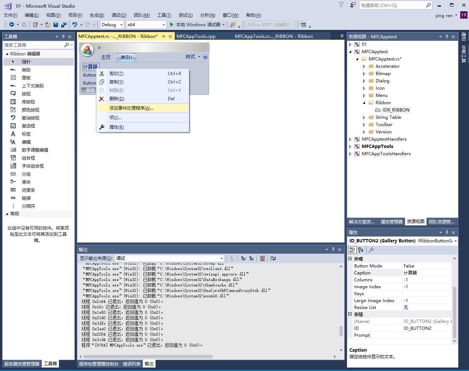Collapse the 外观 appearance property group

[350, 259]
